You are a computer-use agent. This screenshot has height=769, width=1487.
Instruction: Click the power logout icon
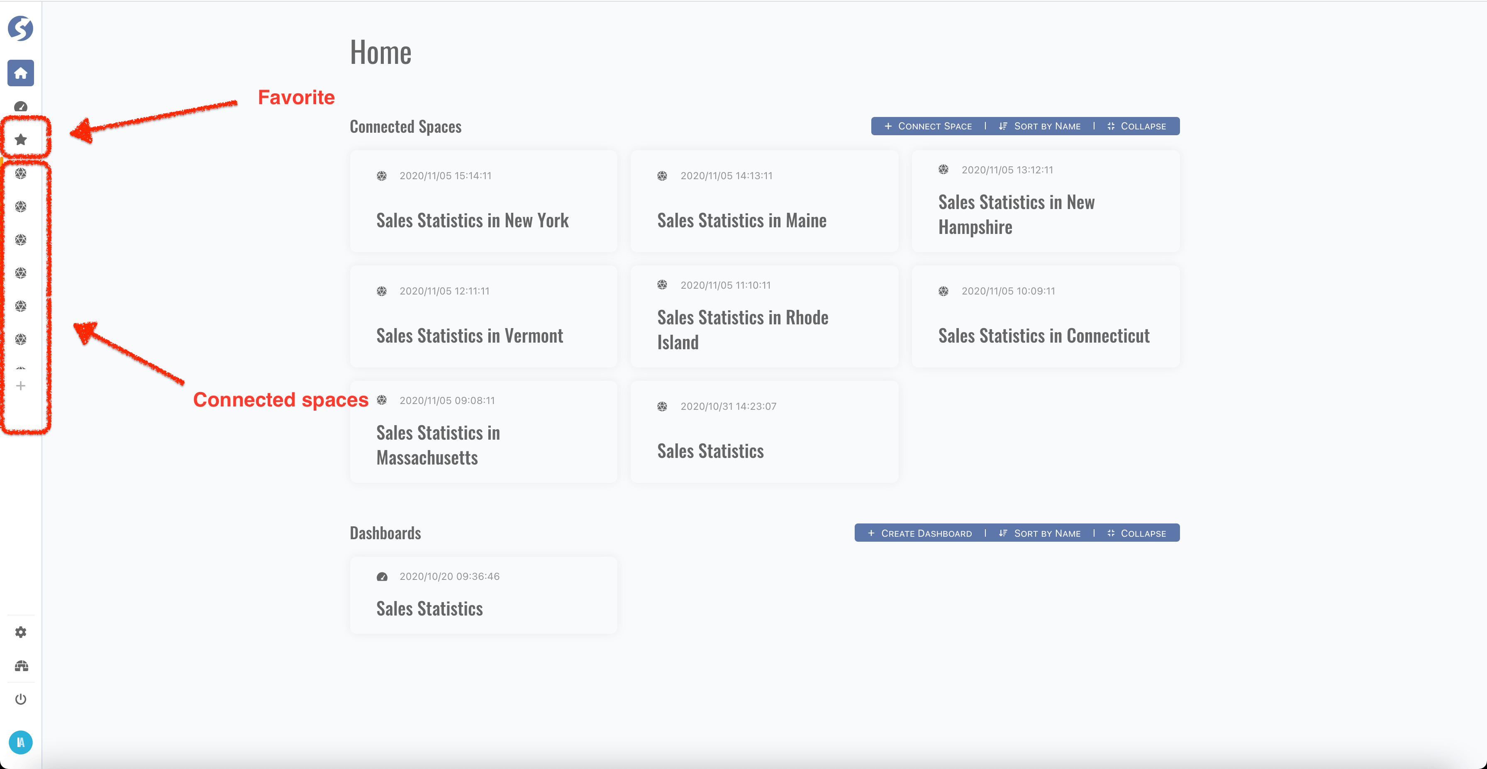21,699
